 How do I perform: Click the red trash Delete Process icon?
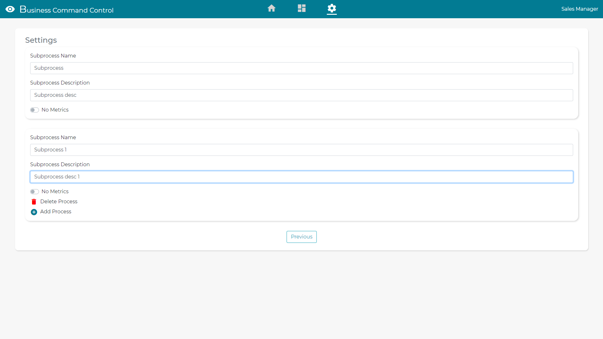[34, 202]
